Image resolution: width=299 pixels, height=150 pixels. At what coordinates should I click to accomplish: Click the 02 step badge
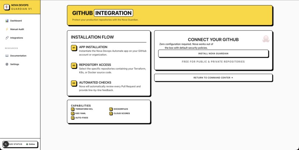coord(74,66)
